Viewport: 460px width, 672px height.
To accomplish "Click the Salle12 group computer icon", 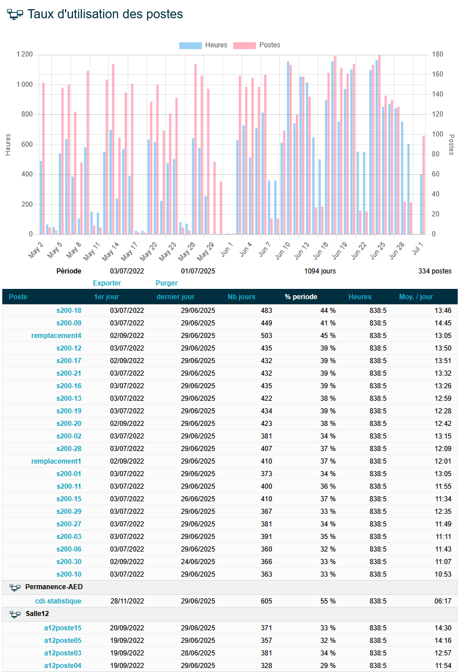I will pyautogui.click(x=15, y=614).
